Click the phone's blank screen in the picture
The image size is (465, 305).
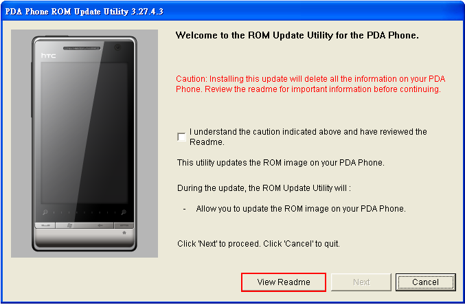click(x=84, y=133)
